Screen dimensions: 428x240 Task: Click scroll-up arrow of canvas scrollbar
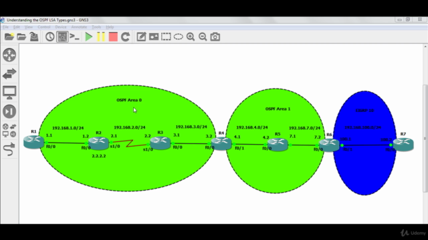click(x=425, y=47)
